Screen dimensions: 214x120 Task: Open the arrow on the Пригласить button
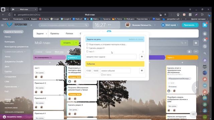pos(196,25)
